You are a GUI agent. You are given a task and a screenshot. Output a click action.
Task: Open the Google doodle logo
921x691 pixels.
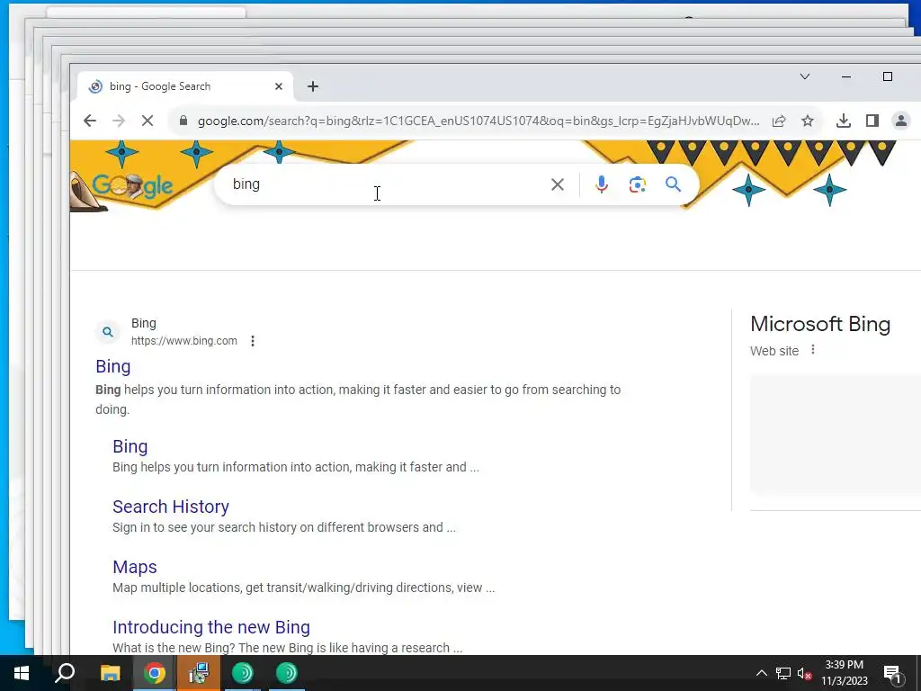pyautogui.click(x=133, y=187)
